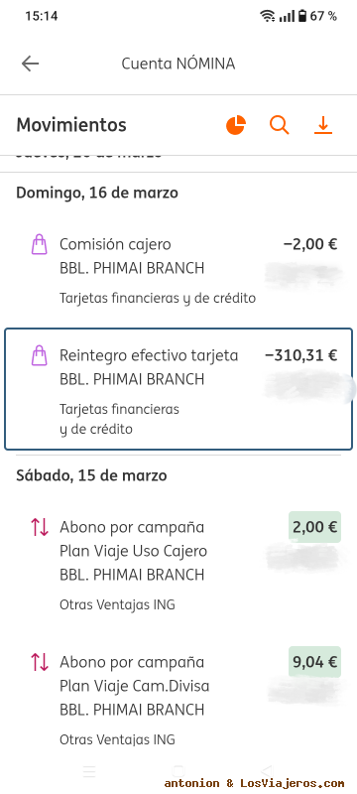
Task: Tap the back arrow icon
Action: (31, 64)
